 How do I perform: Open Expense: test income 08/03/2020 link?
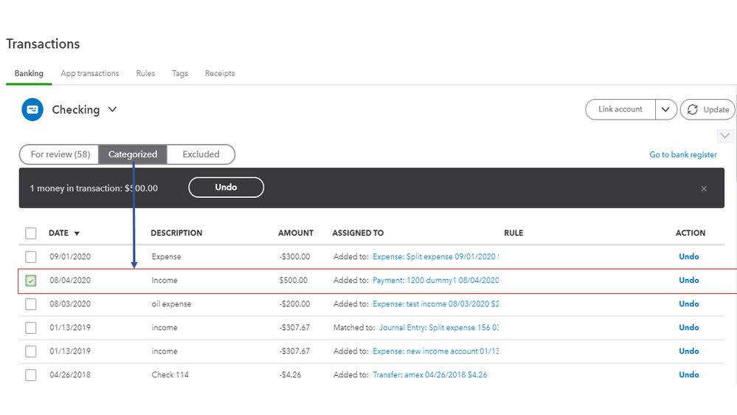tap(436, 304)
